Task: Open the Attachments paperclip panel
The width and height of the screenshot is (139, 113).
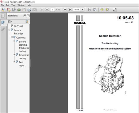Action: 3,29
